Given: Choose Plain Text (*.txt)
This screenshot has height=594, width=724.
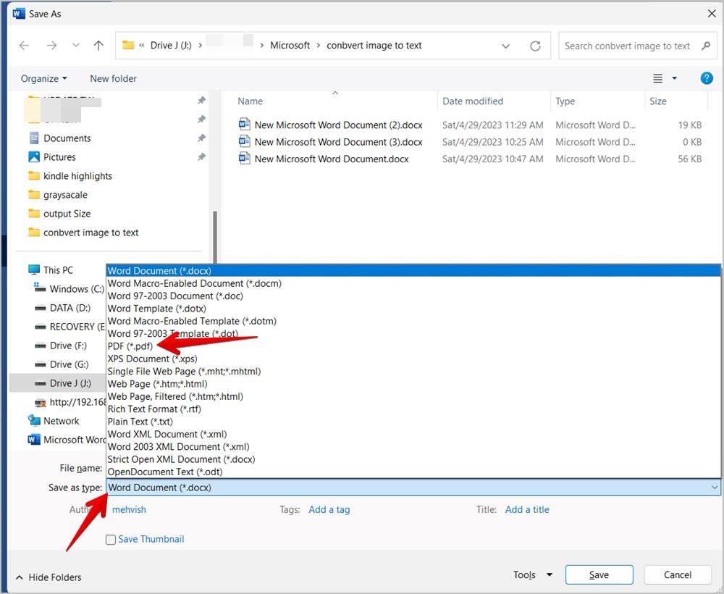Looking at the screenshot, I should click(x=413, y=422).
